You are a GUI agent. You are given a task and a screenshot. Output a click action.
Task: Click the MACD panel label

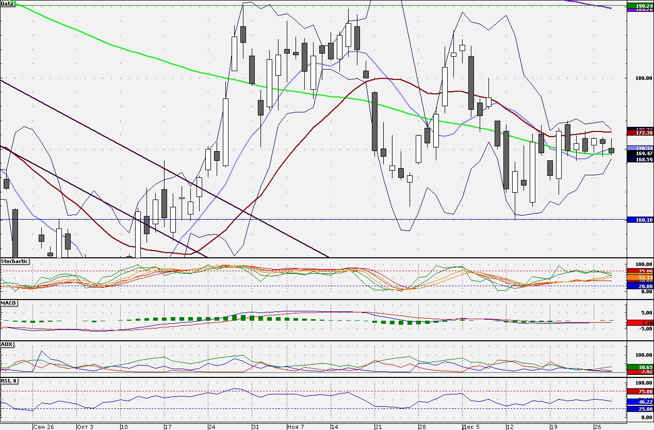click(x=8, y=303)
